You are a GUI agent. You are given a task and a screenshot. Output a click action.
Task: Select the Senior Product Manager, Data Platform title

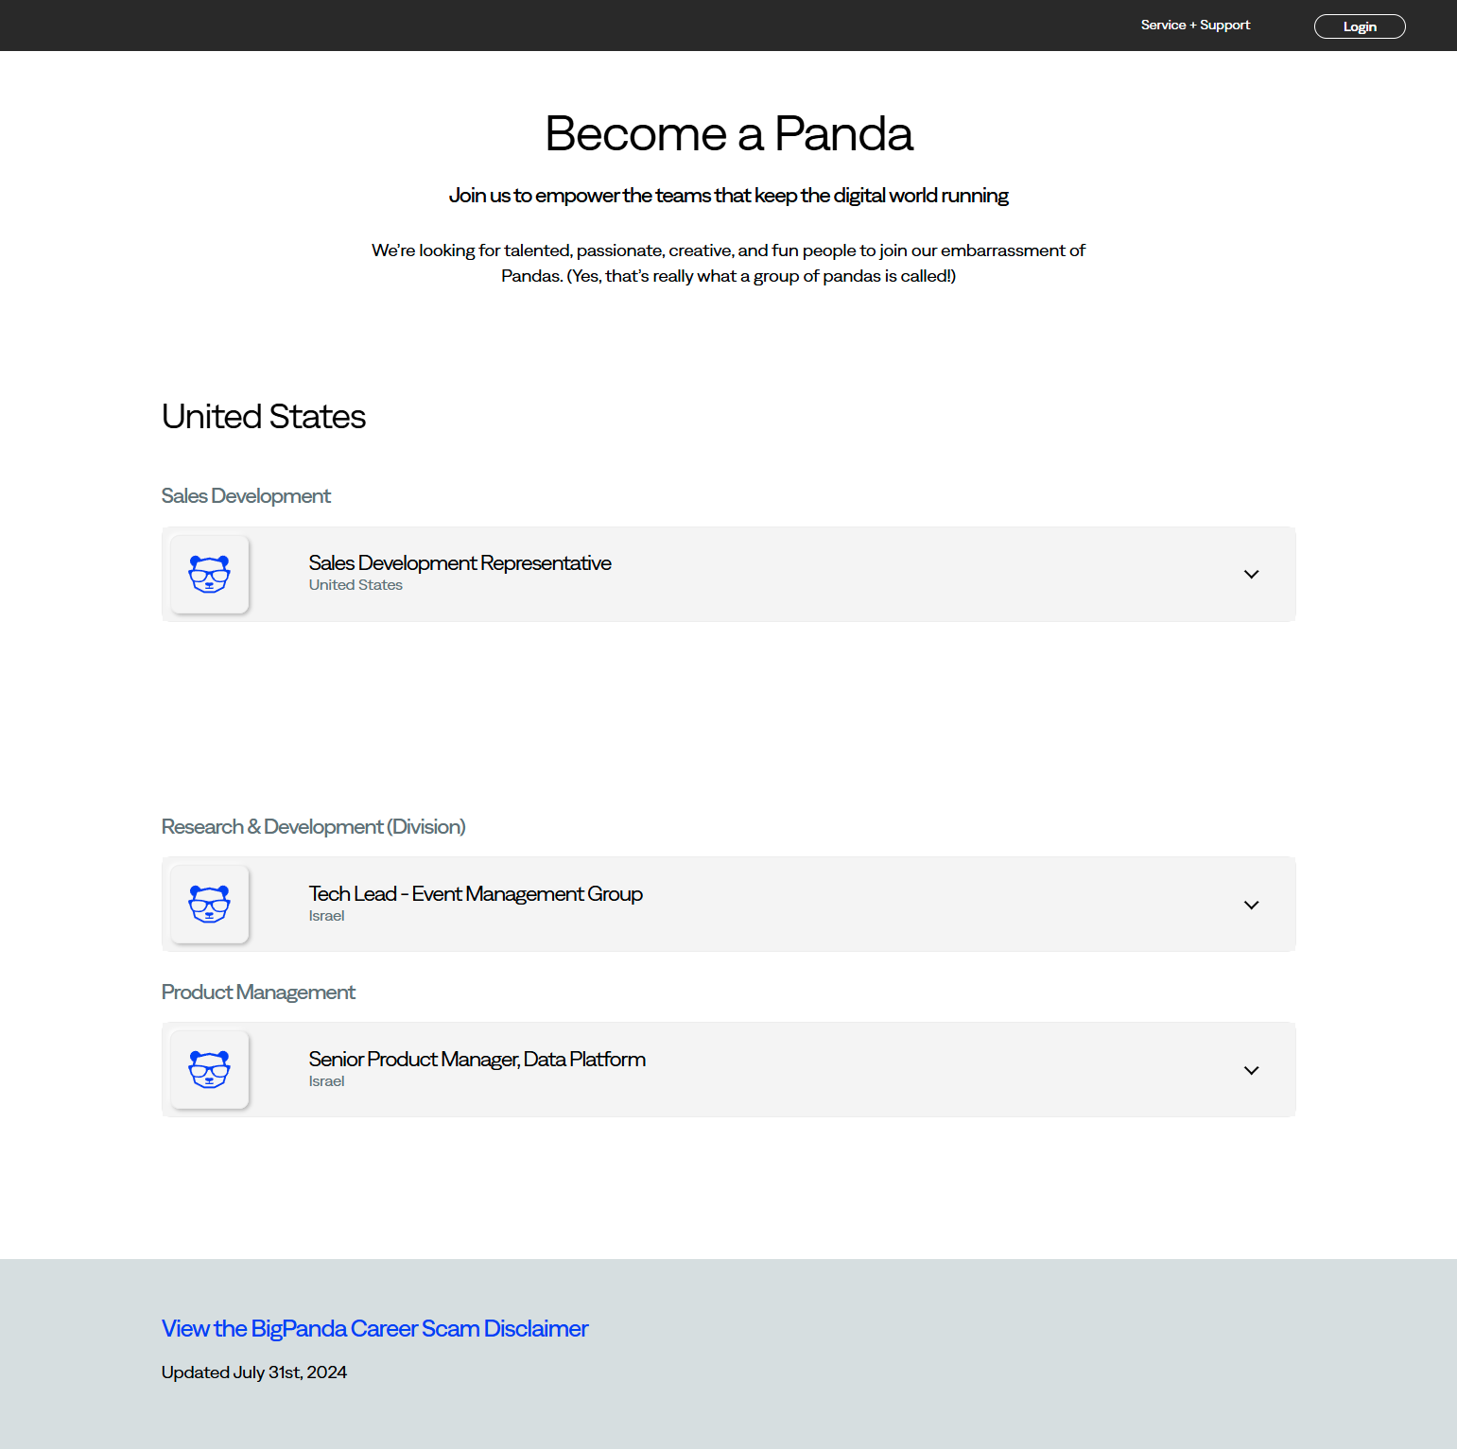[x=477, y=1059]
